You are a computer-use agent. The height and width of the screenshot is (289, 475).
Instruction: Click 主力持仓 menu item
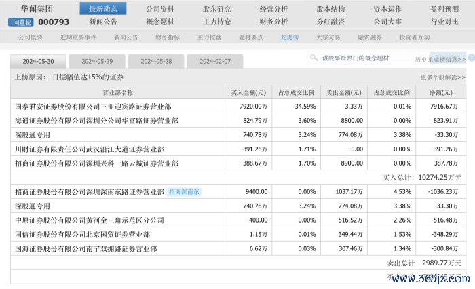pyautogui.click(x=217, y=22)
